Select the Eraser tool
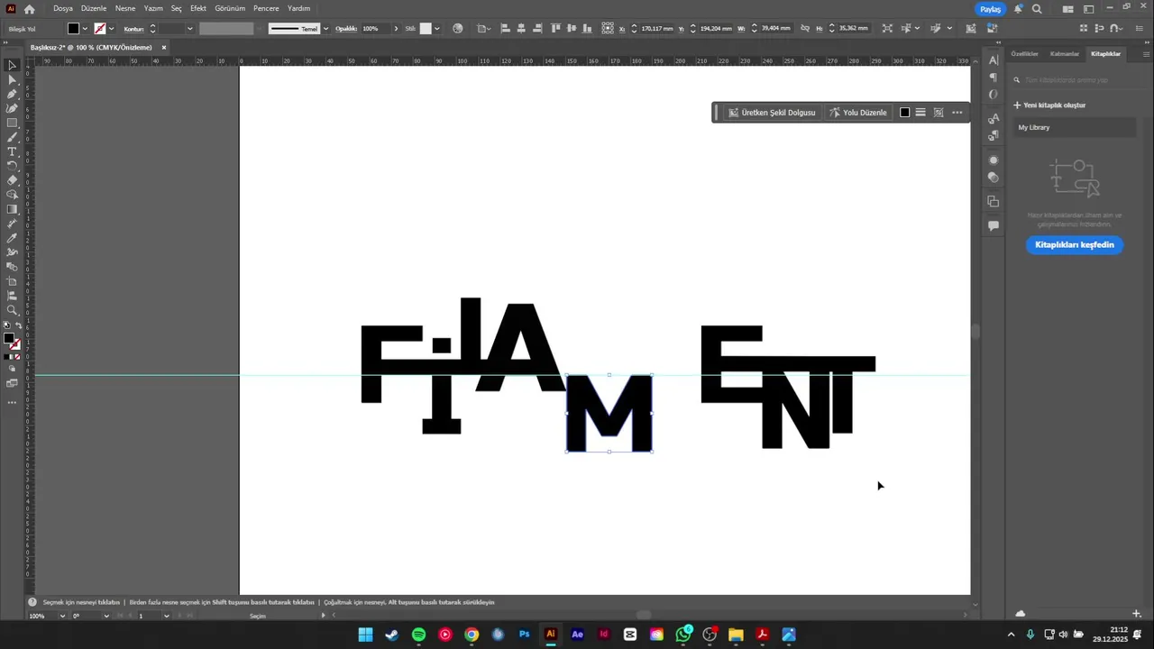The height and width of the screenshot is (649, 1154). pos(12,180)
